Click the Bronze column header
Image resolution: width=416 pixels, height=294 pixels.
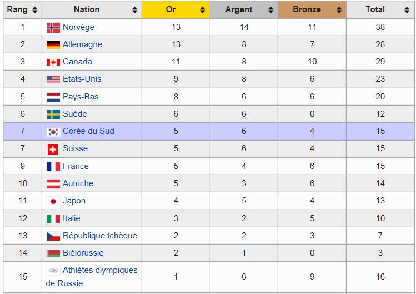[307, 9]
